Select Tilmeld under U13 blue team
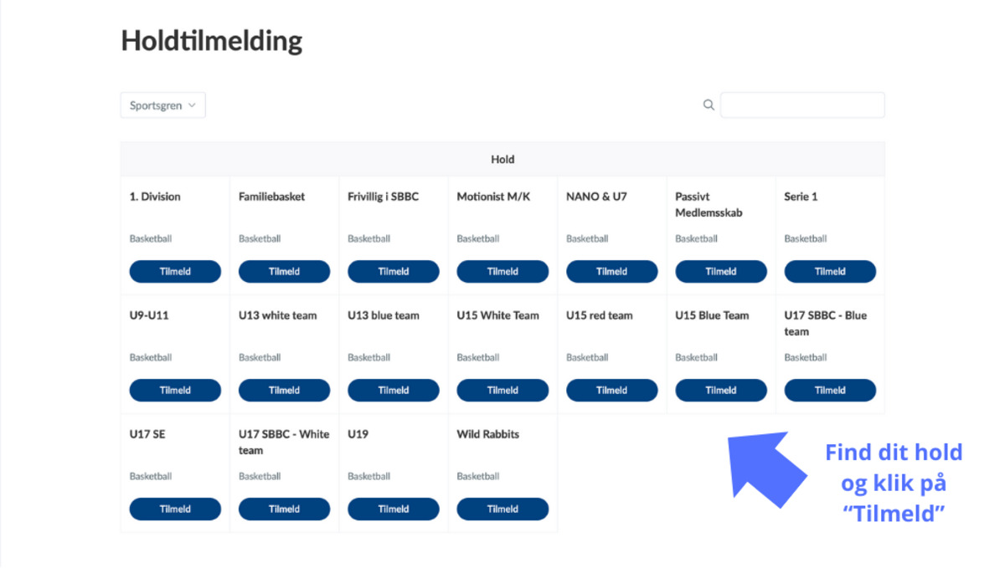 (394, 390)
